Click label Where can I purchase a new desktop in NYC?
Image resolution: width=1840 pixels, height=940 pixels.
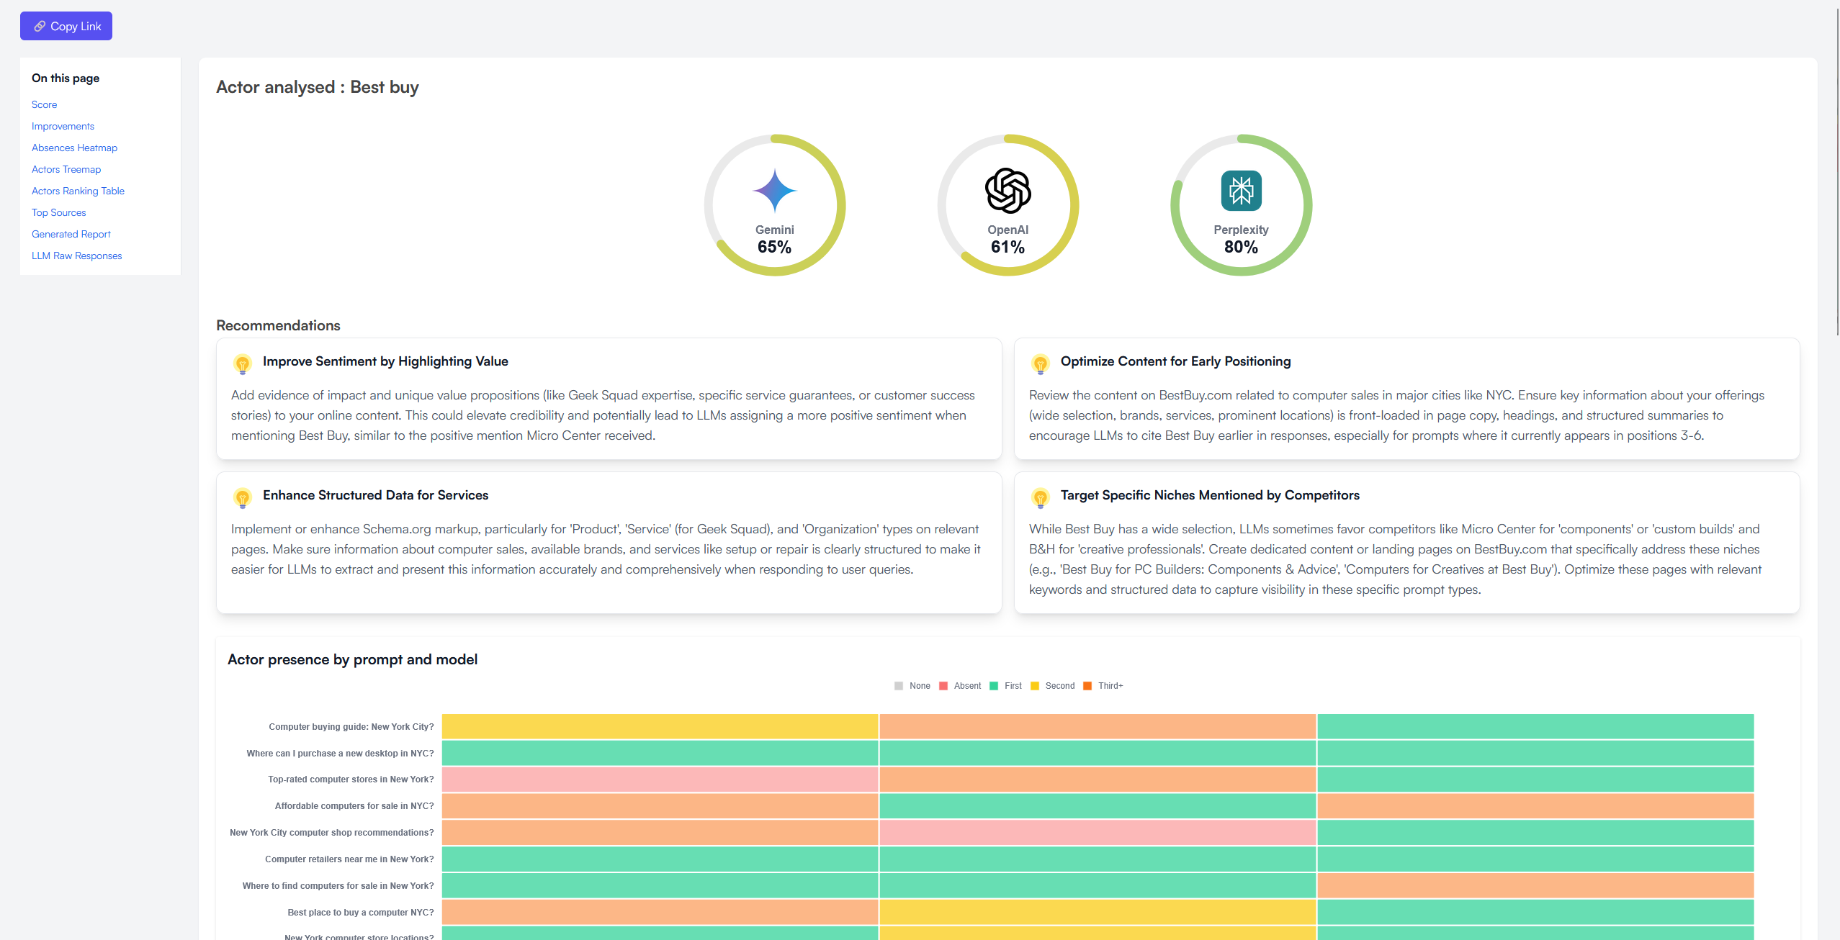click(340, 754)
